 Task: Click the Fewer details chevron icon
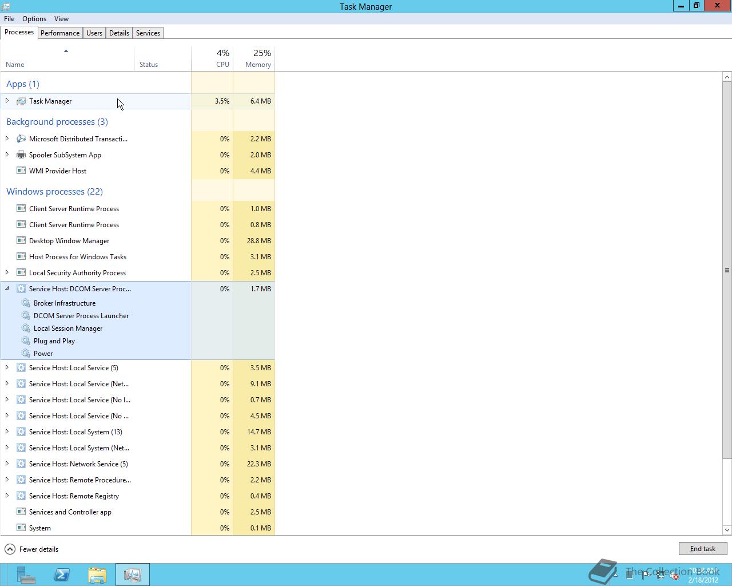pyautogui.click(x=10, y=549)
